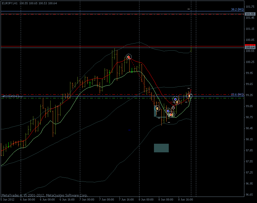Click the 7 Jun 16:00 time label

point(126,200)
